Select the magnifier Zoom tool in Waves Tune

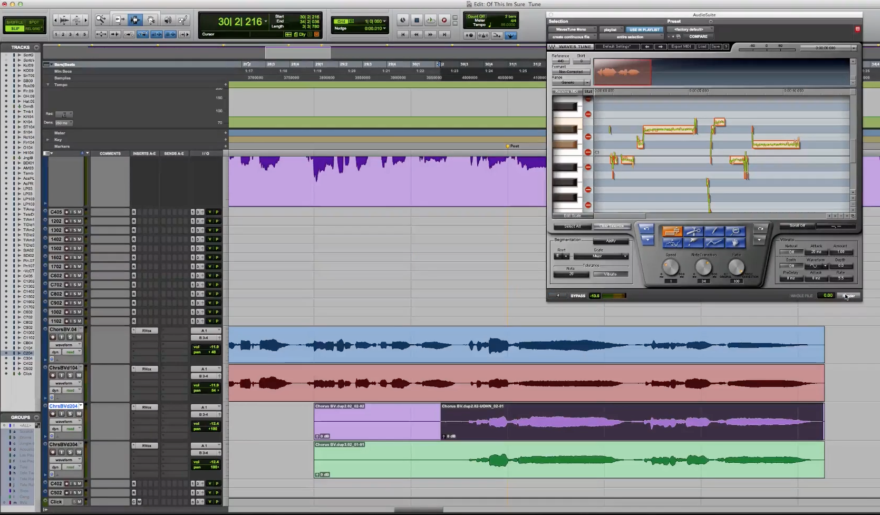tap(736, 231)
